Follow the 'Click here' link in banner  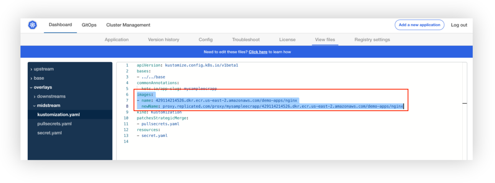(x=258, y=52)
